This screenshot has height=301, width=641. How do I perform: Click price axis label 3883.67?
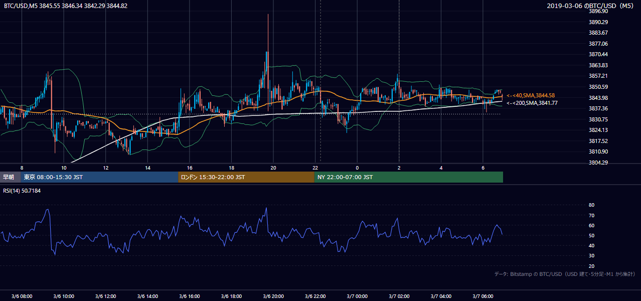(x=598, y=33)
